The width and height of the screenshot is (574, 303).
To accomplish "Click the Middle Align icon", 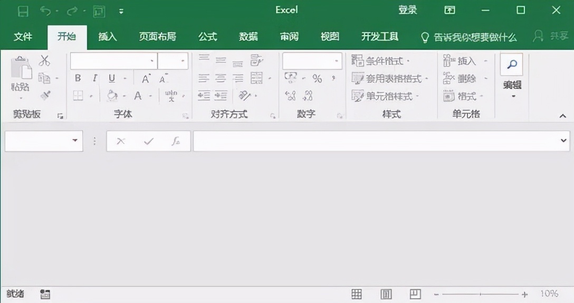I will [x=221, y=60].
